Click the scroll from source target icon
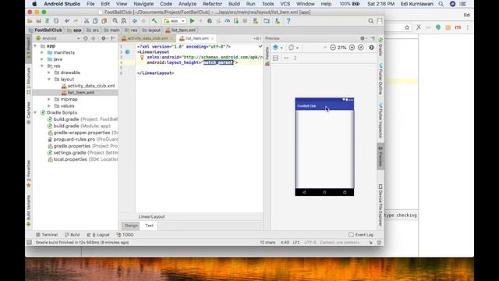This screenshot has height=281, width=499. coord(85,38)
